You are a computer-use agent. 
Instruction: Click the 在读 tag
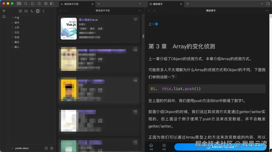click(100, 29)
